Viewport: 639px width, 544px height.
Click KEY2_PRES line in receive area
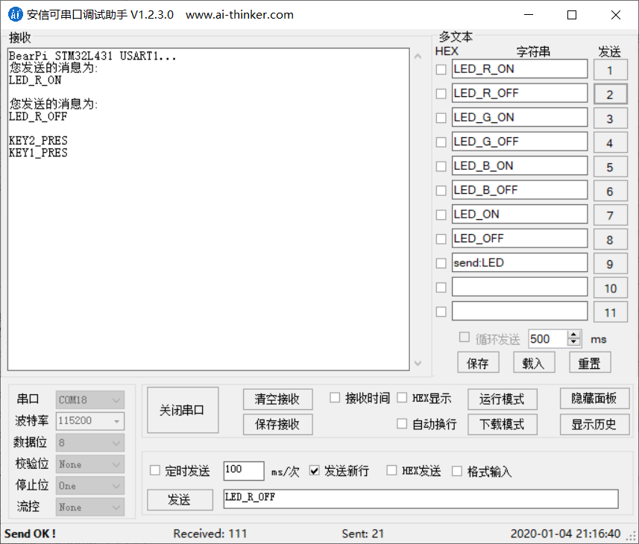pyautogui.click(x=38, y=141)
